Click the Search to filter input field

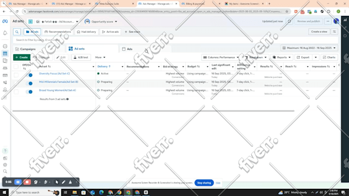(x=176, y=40)
